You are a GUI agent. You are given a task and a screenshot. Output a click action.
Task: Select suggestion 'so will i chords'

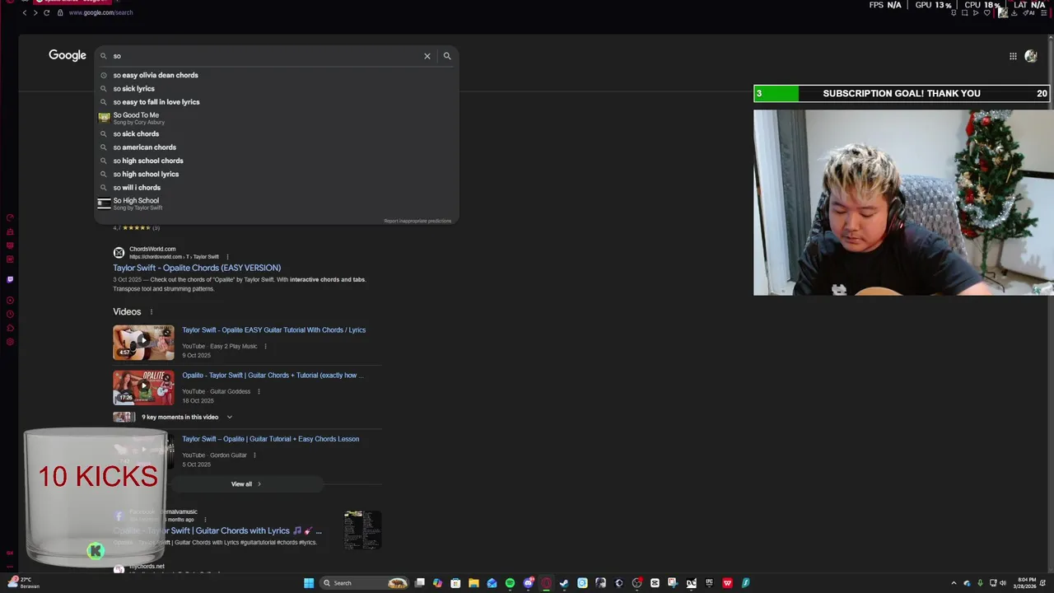[276, 188]
